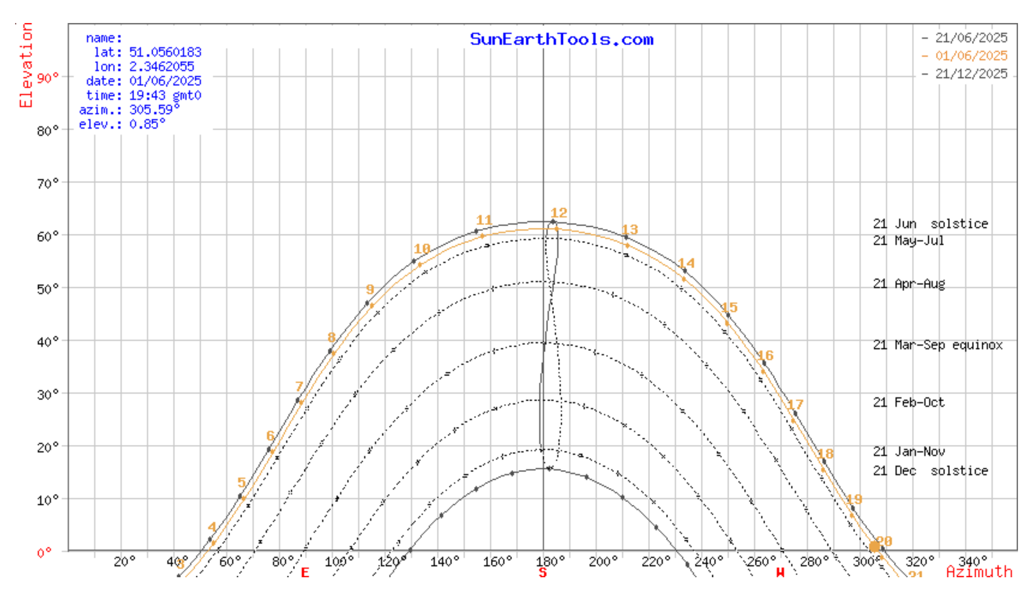Click the large orange current sun position dot
The image size is (1036, 594).
(x=874, y=547)
